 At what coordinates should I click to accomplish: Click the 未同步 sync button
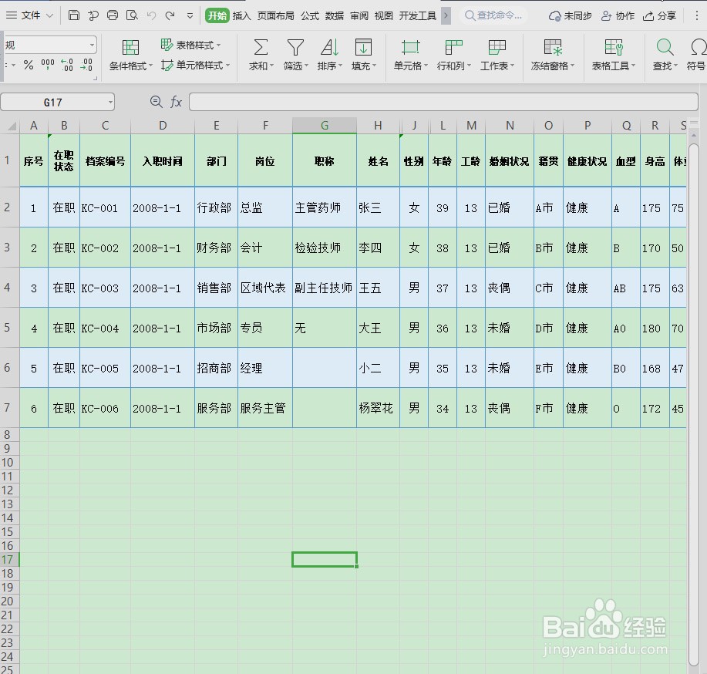[x=570, y=15]
